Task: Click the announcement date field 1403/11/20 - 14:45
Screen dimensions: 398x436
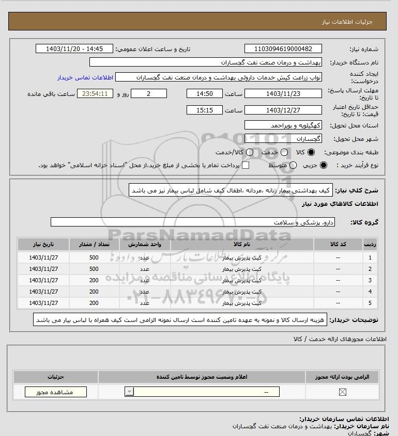Action: [x=74, y=49]
